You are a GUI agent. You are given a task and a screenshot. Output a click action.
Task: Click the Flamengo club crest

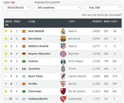(x=63, y=91)
